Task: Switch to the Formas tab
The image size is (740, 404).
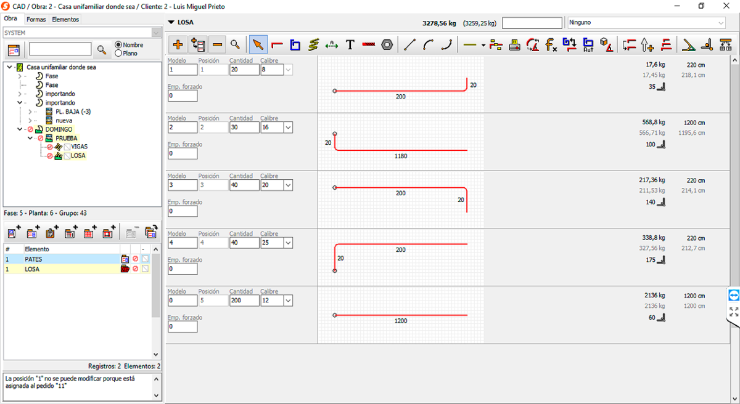Action: [x=36, y=18]
